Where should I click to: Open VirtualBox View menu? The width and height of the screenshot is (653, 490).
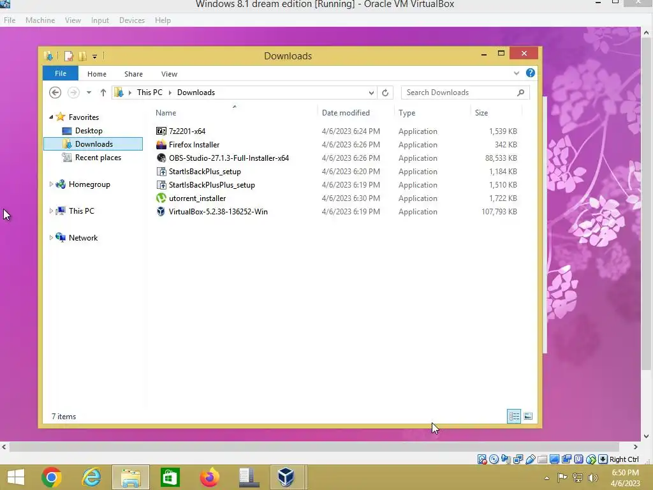[x=73, y=20]
